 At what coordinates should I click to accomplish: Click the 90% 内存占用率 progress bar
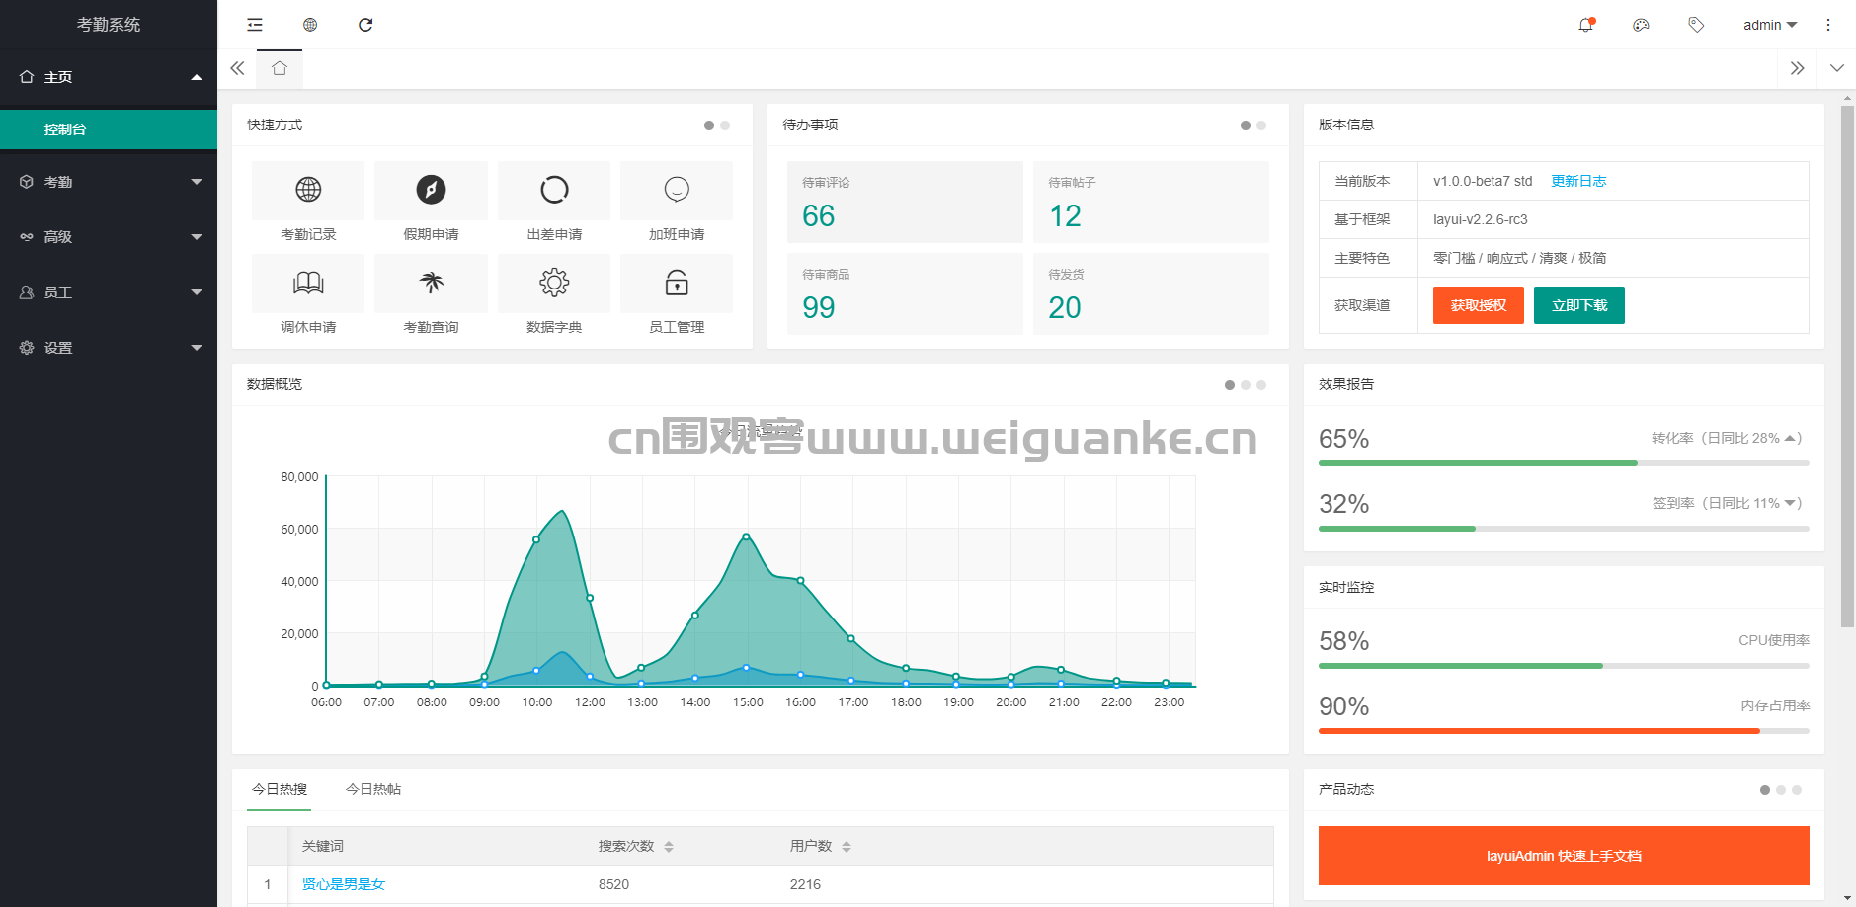(1564, 731)
